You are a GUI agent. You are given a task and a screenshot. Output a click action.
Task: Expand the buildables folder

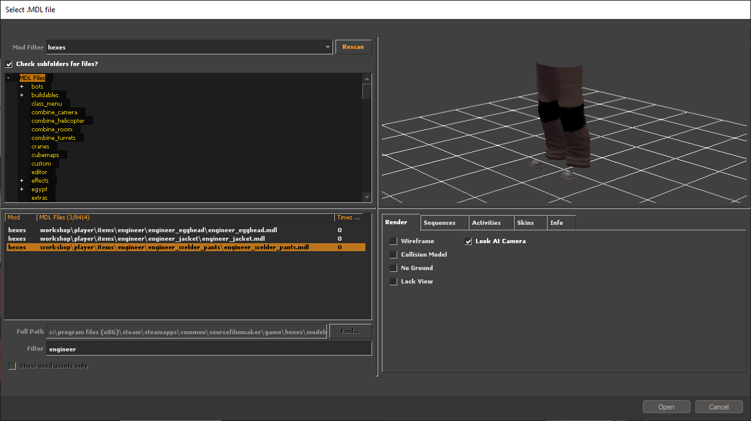[x=21, y=95]
